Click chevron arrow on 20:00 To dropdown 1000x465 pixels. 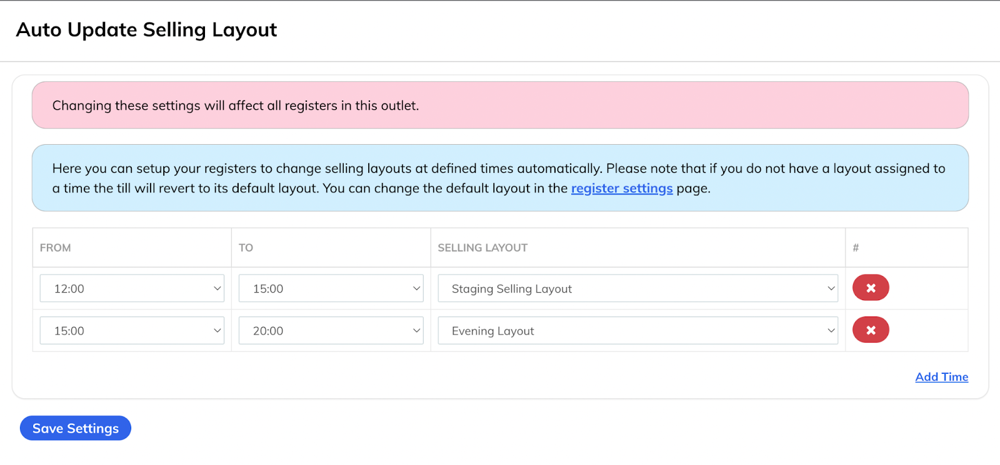tap(416, 331)
